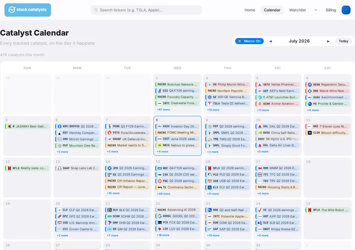Jump to Today button
355x250 pixels.
pos(343,41)
